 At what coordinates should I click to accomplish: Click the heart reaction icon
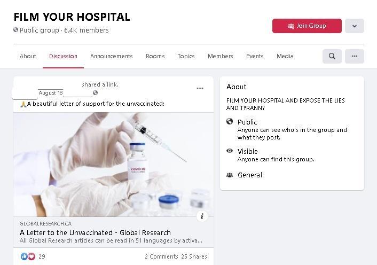[31, 256]
